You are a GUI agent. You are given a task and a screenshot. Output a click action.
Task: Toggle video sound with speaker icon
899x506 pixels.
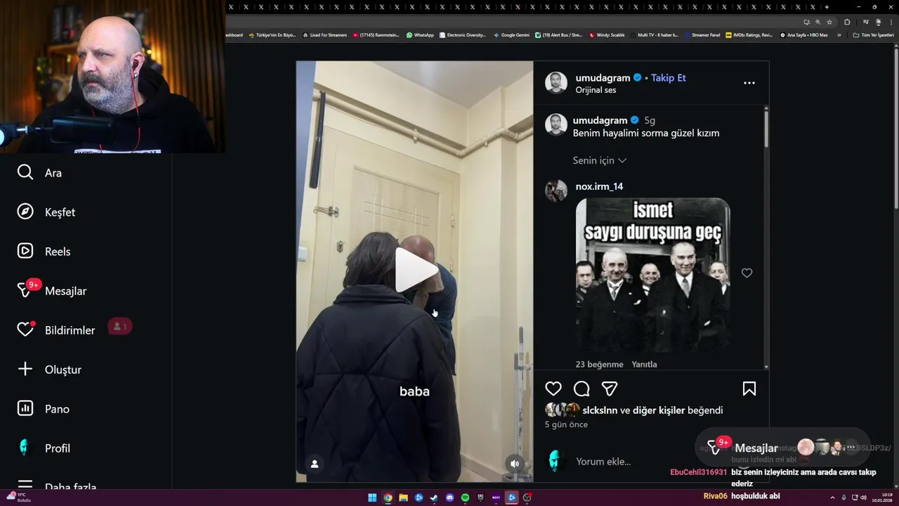coord(515,464)
